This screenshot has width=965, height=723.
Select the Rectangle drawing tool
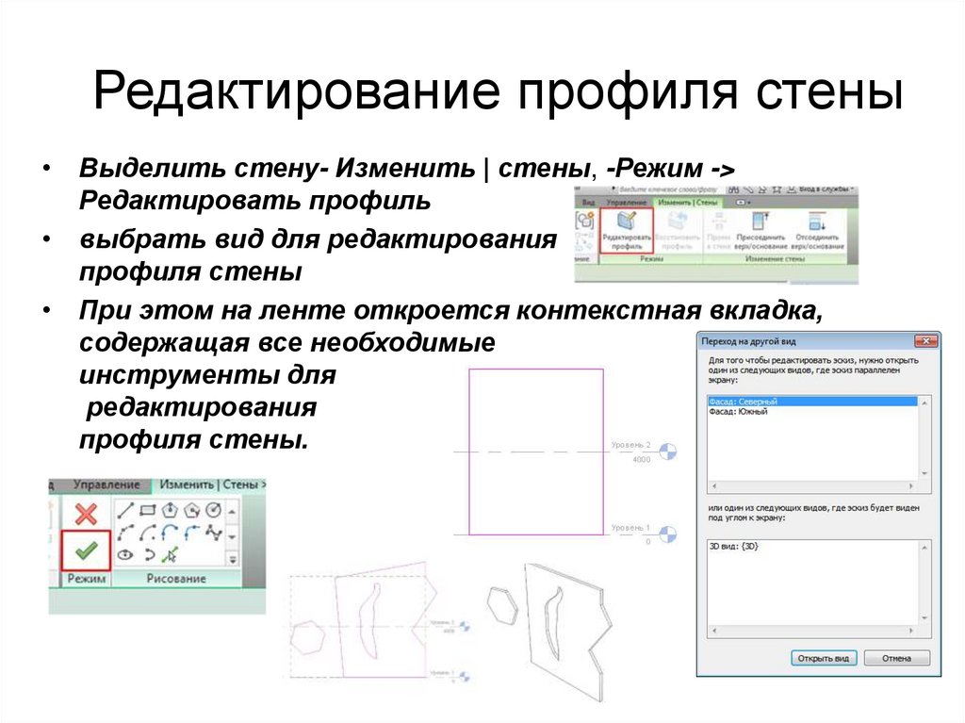click(x=147, y=509)
